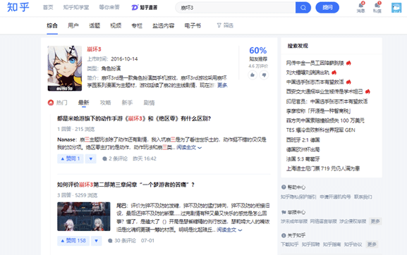The image size is (407, 255).
Task: Upvote the answer with 赞同 158
Action: click(x=73, y=241)
